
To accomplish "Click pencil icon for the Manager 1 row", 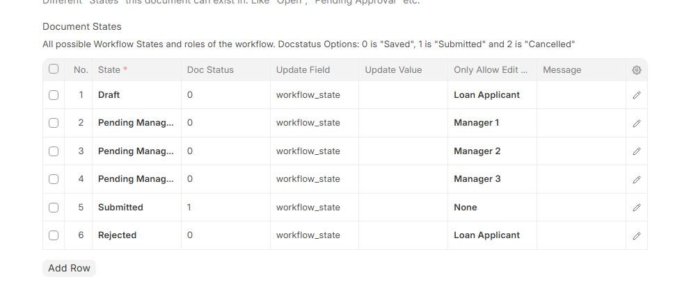I will point(636,123).
